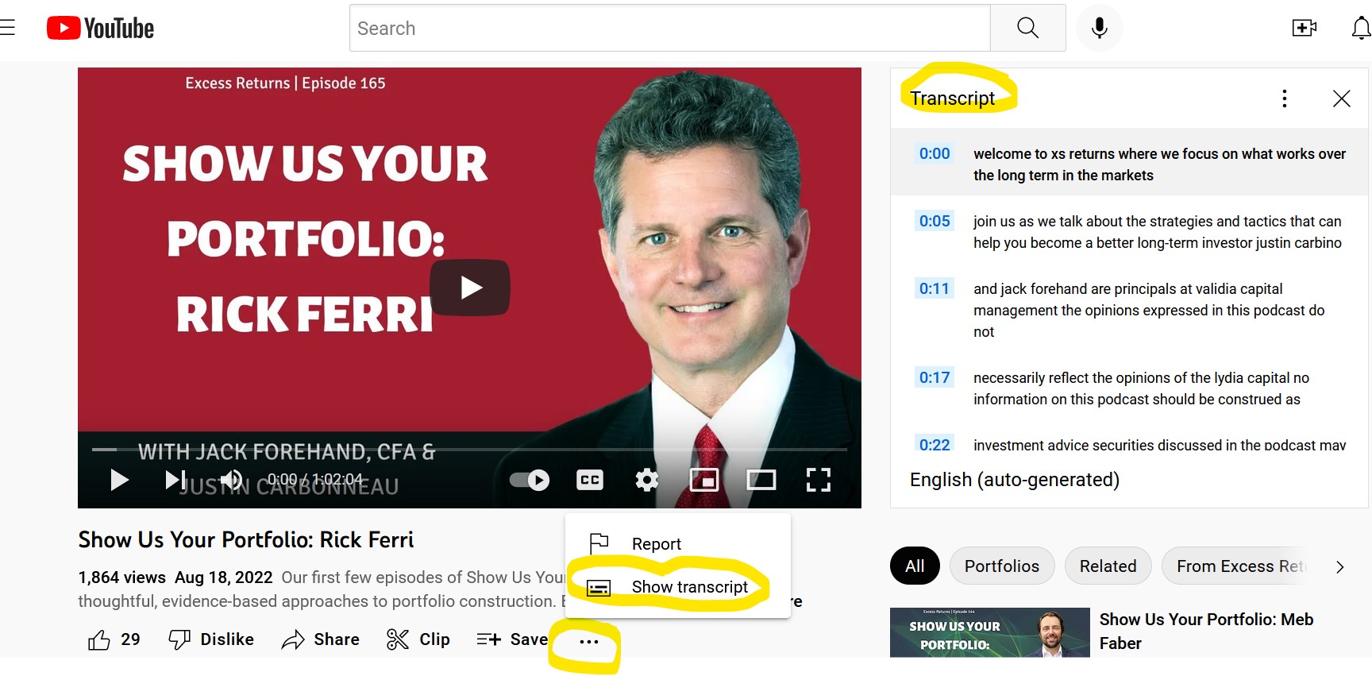
Task: Select the Portfolios filter chip
Action: coord(1002,566)
